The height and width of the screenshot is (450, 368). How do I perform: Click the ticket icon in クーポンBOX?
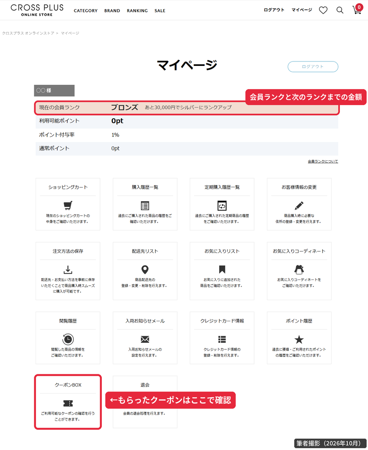(68, 403)
